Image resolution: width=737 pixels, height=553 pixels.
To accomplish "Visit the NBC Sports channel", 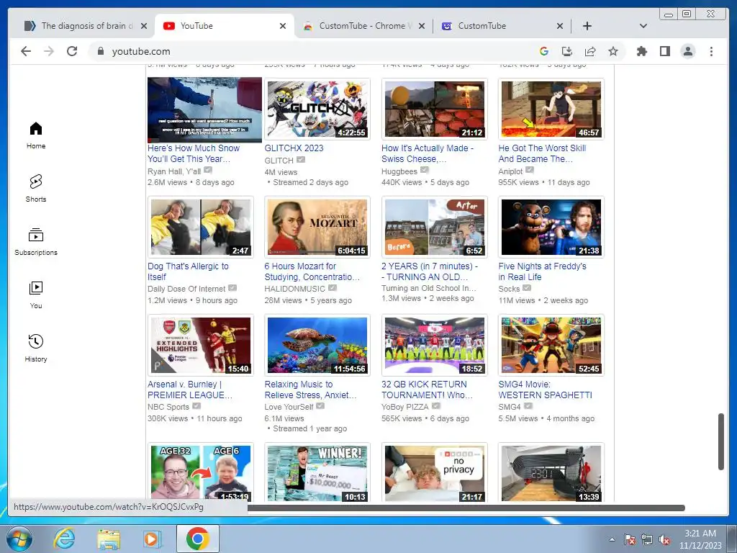I will pyautogui.click(x=168, y=407).
